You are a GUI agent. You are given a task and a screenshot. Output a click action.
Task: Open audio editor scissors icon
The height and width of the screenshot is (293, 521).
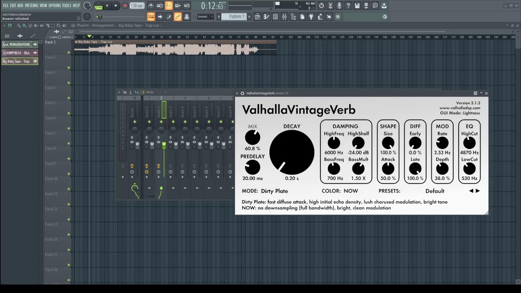pyautogui.click(x=330, y=6)
